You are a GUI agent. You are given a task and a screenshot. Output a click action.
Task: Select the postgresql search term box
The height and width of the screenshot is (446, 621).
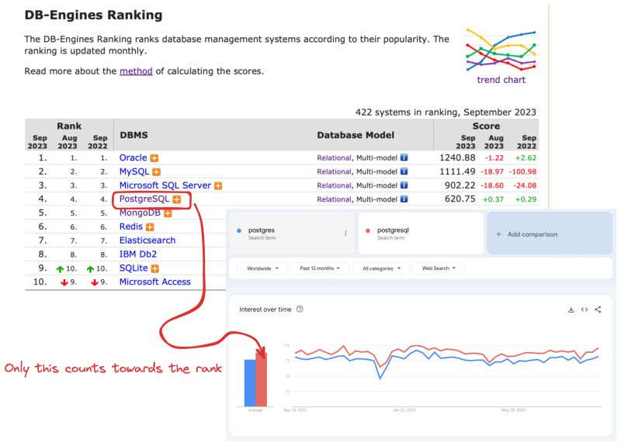(x=421, y=233)
